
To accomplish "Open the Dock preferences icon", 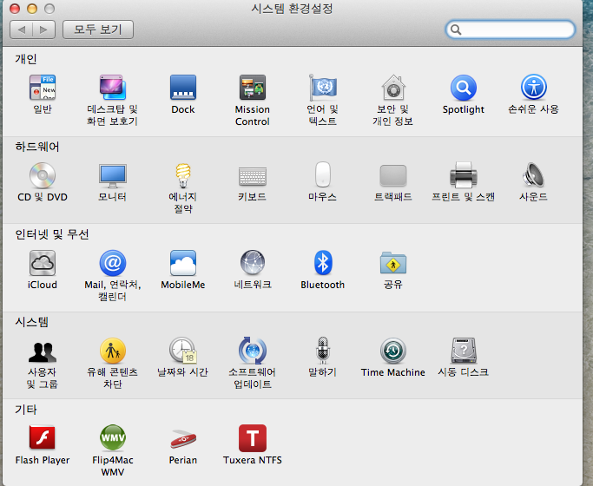I will (183, 88).
